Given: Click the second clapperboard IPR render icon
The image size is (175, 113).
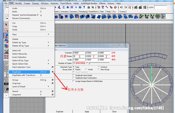Looking at the screenshot, I should click(140, 7).
